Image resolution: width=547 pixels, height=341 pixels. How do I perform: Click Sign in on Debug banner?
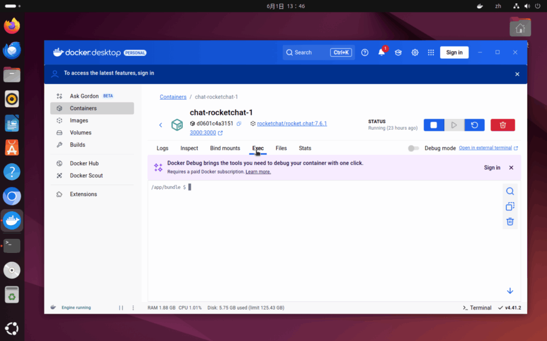[492, 168]
